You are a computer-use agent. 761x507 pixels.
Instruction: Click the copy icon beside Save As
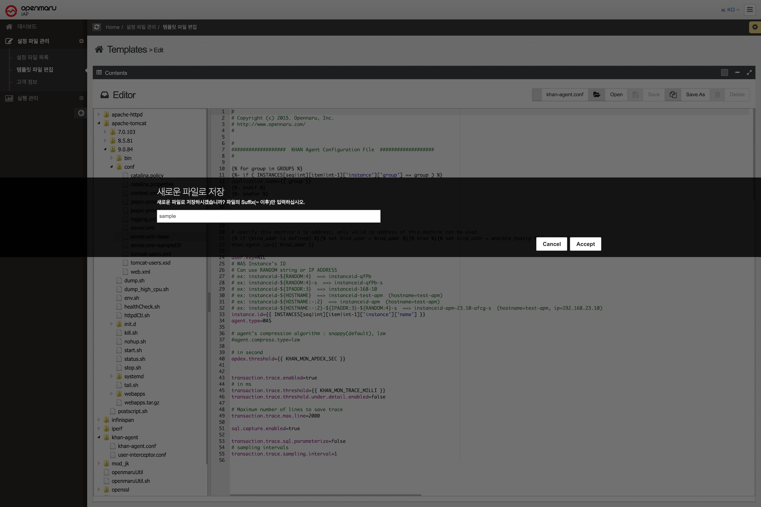673,95
